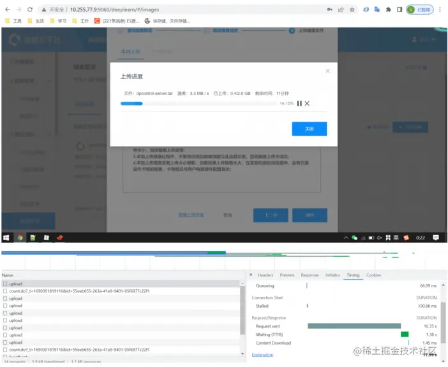Open the 生活 bookmarks folder
Image resolution: width=448 pixels, height=367 pixels.
(x=36, y=21)
